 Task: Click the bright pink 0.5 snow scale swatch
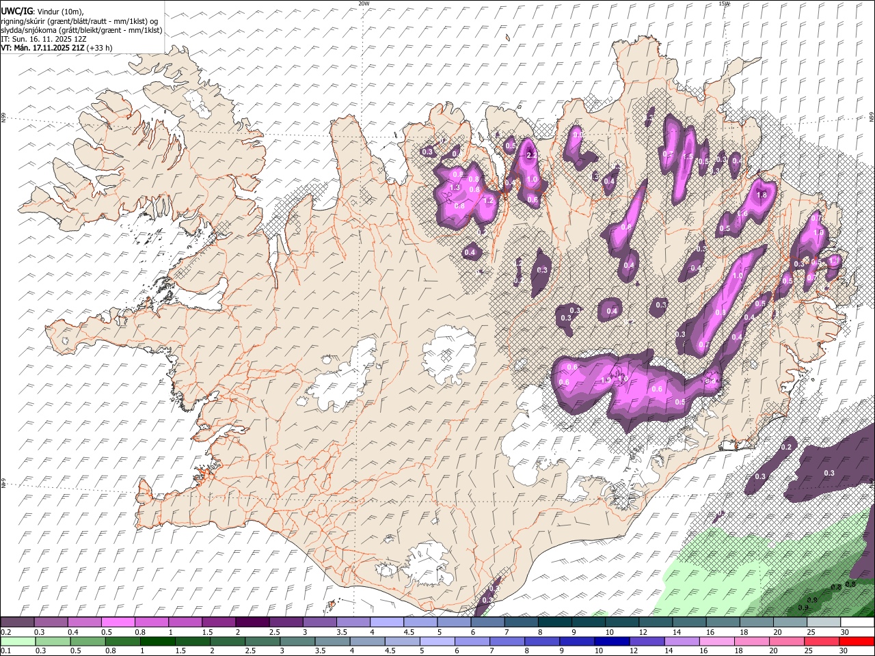coord(118,623)
